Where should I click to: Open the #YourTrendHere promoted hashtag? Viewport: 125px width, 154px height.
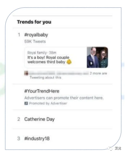tap(42, 91)
